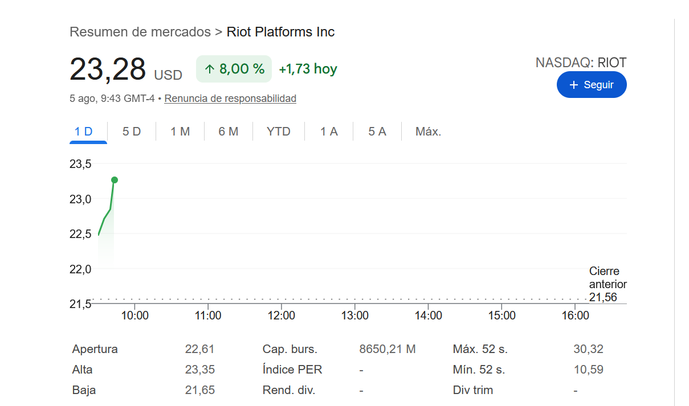Click the Baja value 21,65
Viewport: 689px width, 406px height.
tap(199, 390)
